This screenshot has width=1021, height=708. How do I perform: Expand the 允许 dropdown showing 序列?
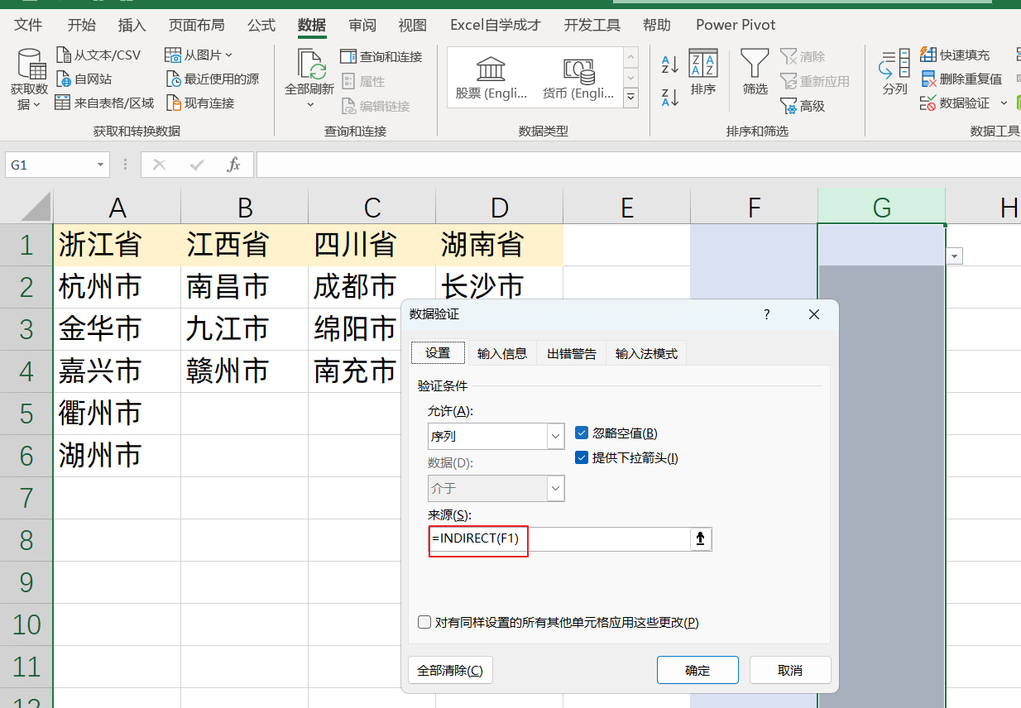555,436
